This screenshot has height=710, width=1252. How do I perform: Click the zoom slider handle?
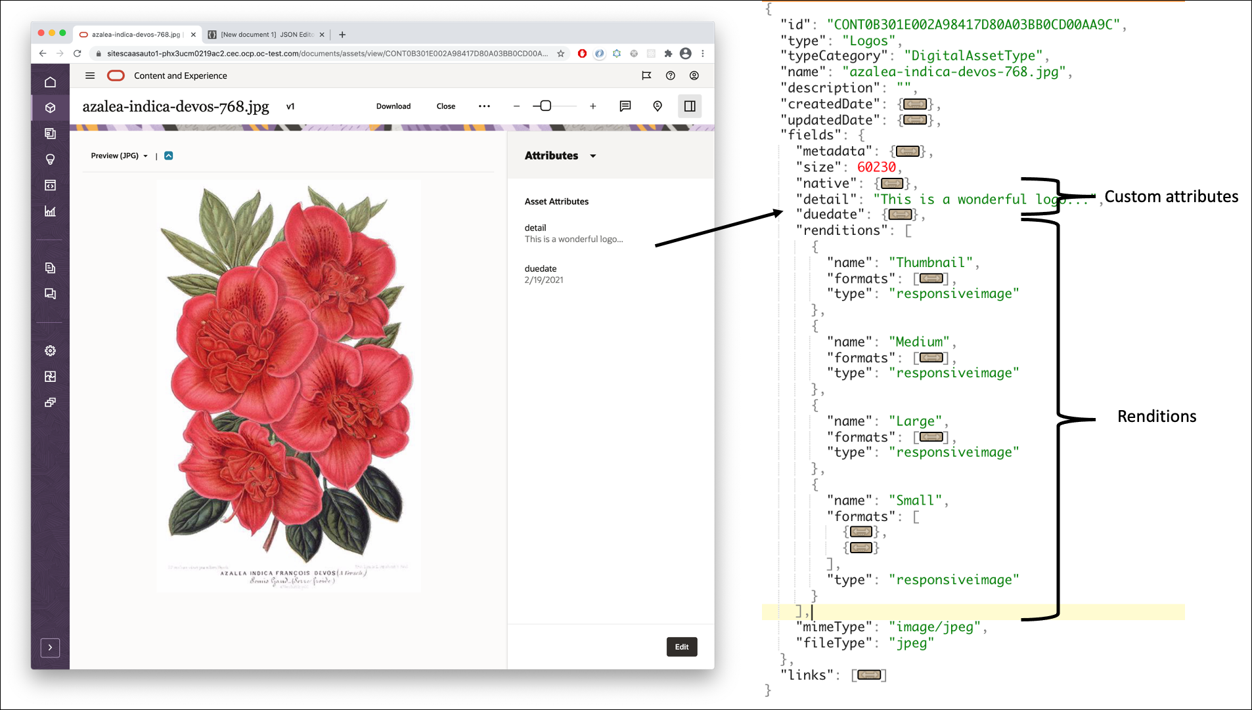tap(545, 106)
